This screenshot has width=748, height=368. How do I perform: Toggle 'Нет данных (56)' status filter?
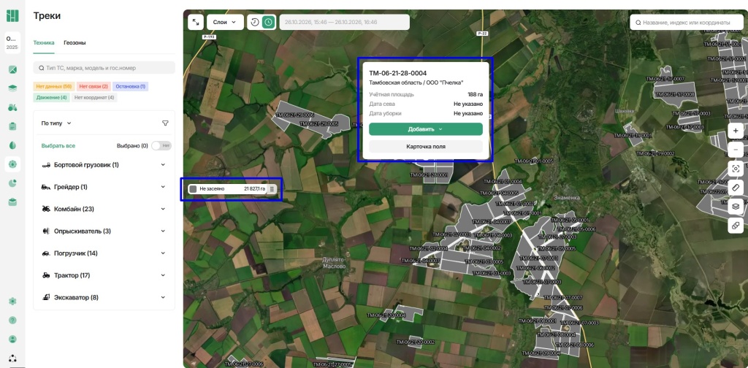(x=53, y=86)
